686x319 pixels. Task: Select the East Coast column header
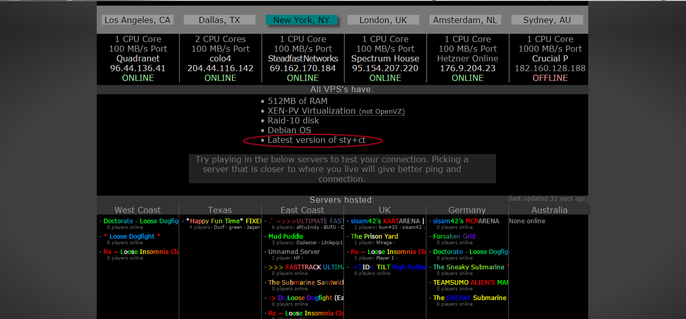click(x=303, y=210)
